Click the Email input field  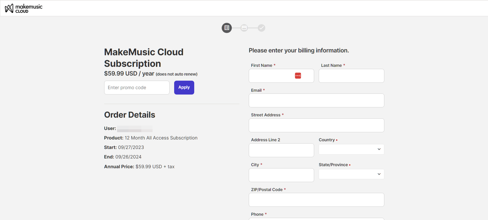316,100
